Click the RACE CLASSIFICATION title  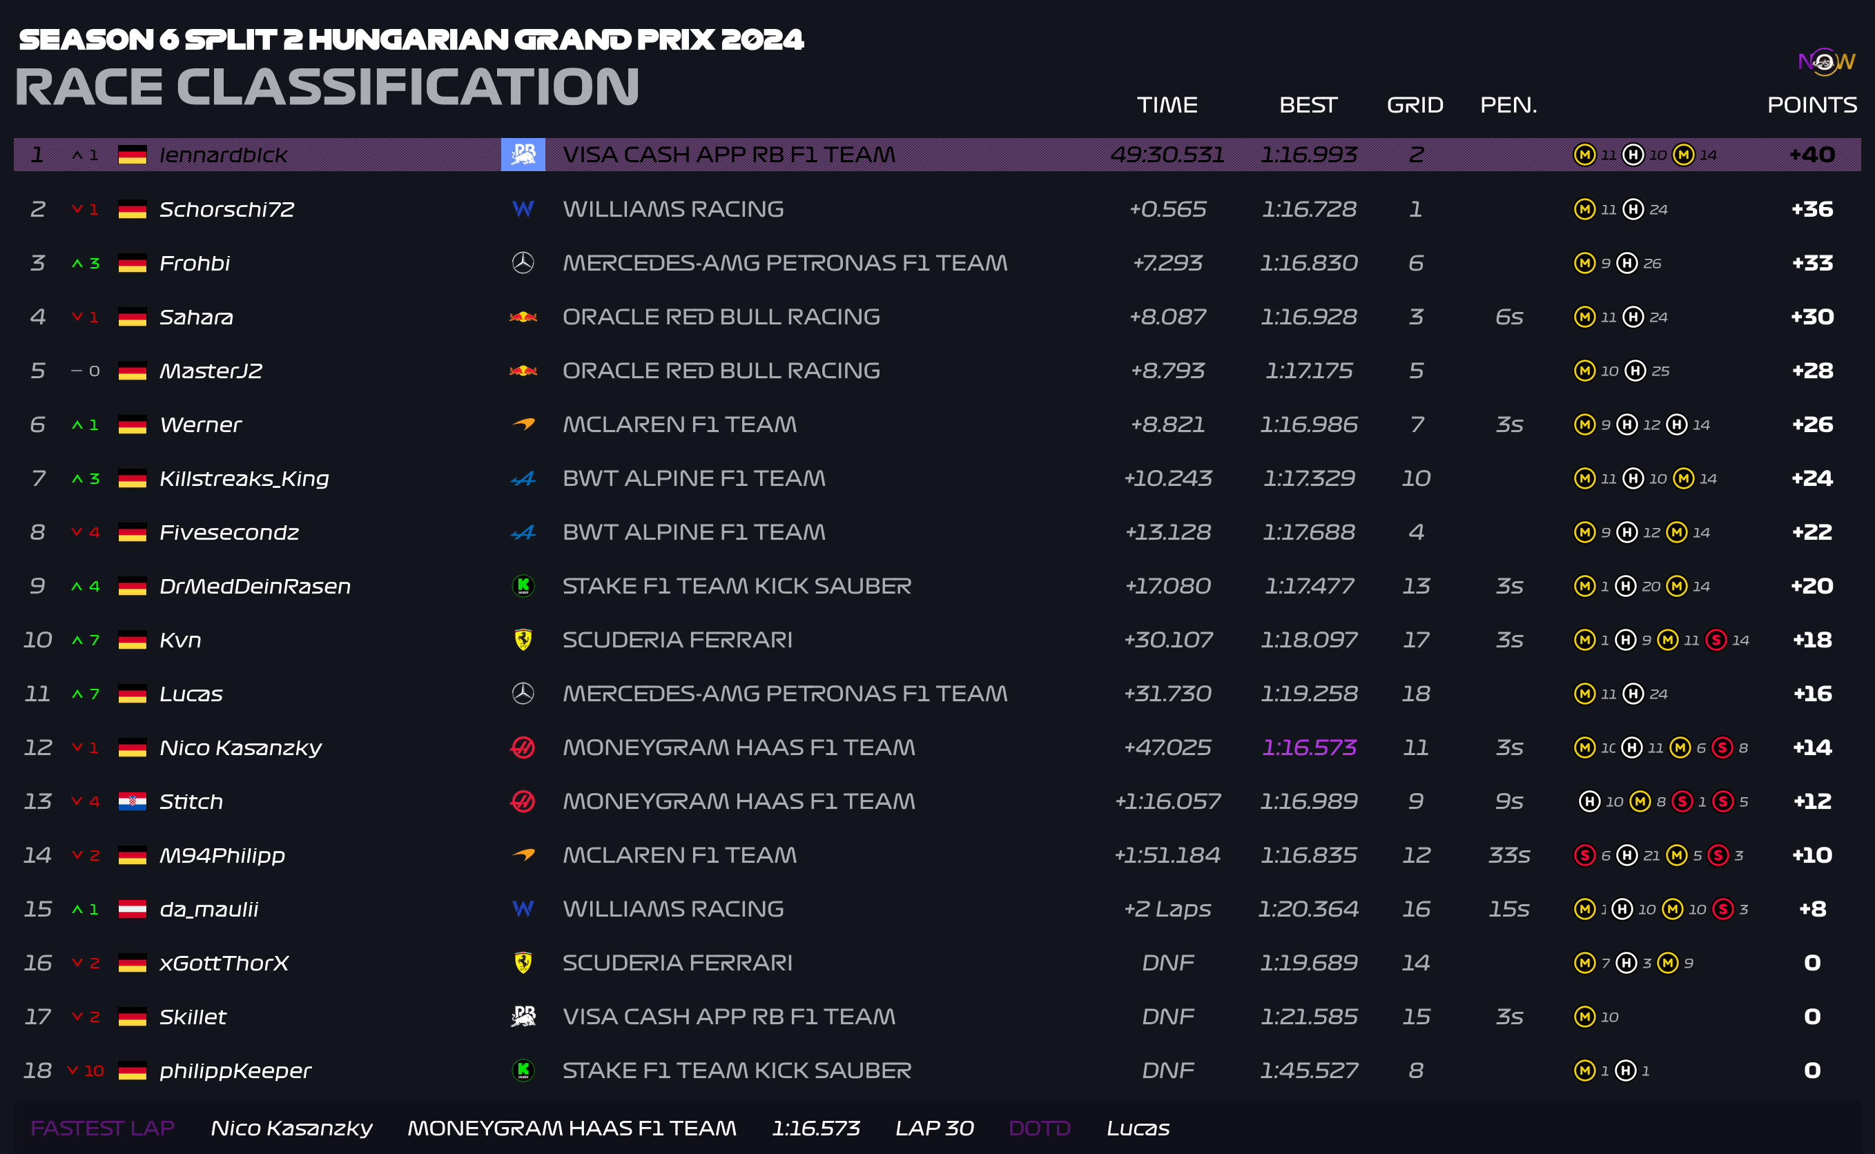click(x=327, y=86)
